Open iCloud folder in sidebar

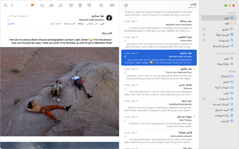point(219,76)
